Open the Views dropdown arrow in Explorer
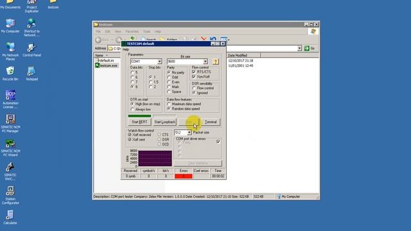The image size is (411, 231). (x=229, y=40)
